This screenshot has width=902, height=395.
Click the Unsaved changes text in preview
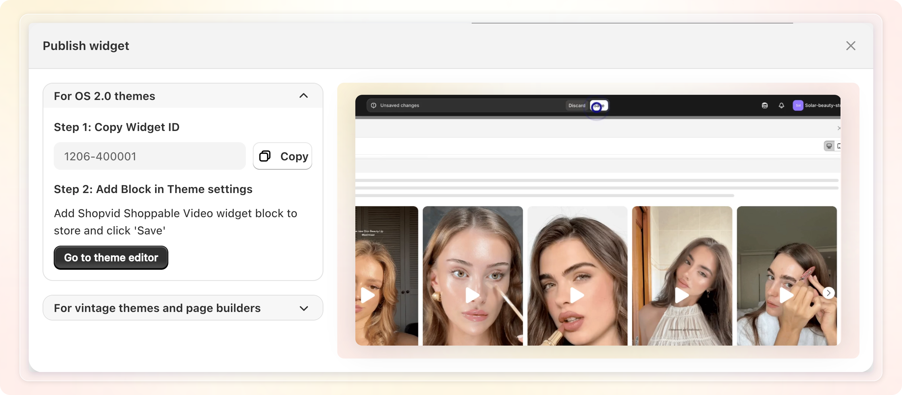click(400, 105)
